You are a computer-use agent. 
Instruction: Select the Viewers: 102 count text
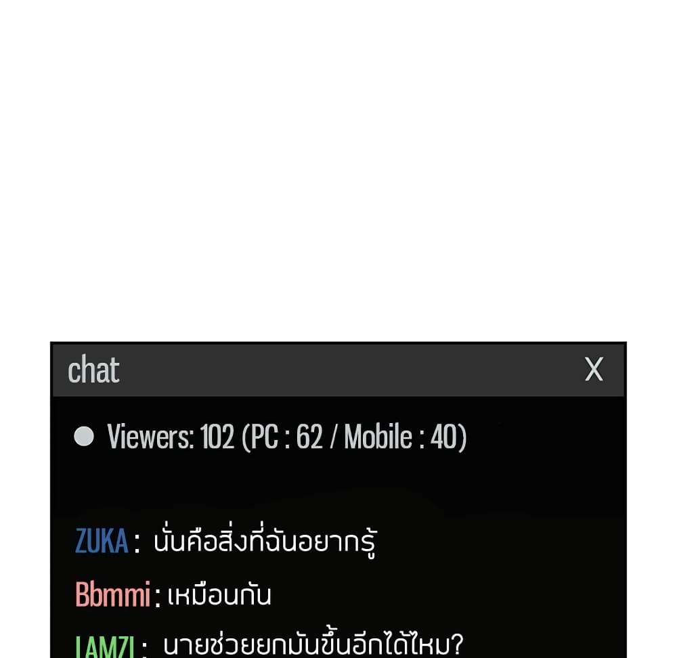tap(171, 437)
